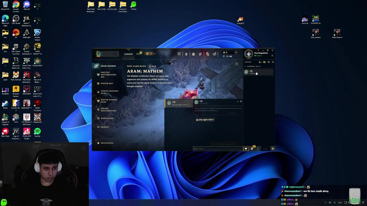Toggle the voice microphone icon

[258, 149]
